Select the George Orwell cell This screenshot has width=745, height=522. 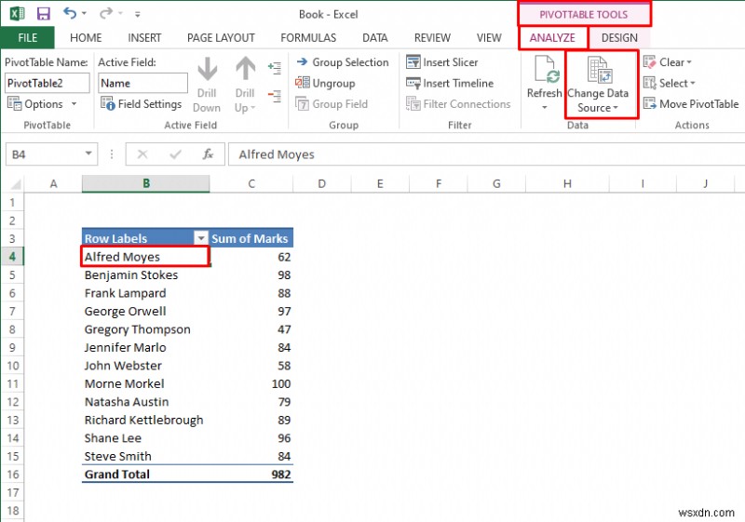[145, 312]
